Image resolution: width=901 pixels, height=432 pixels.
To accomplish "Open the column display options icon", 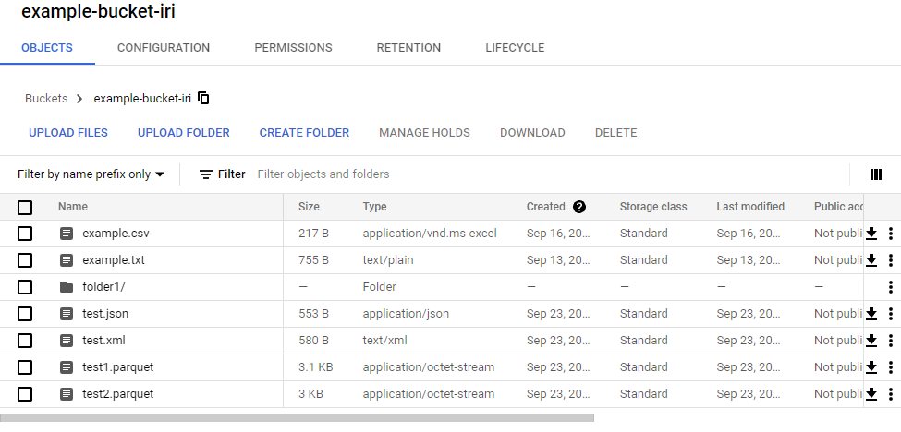I will point(876,174).
